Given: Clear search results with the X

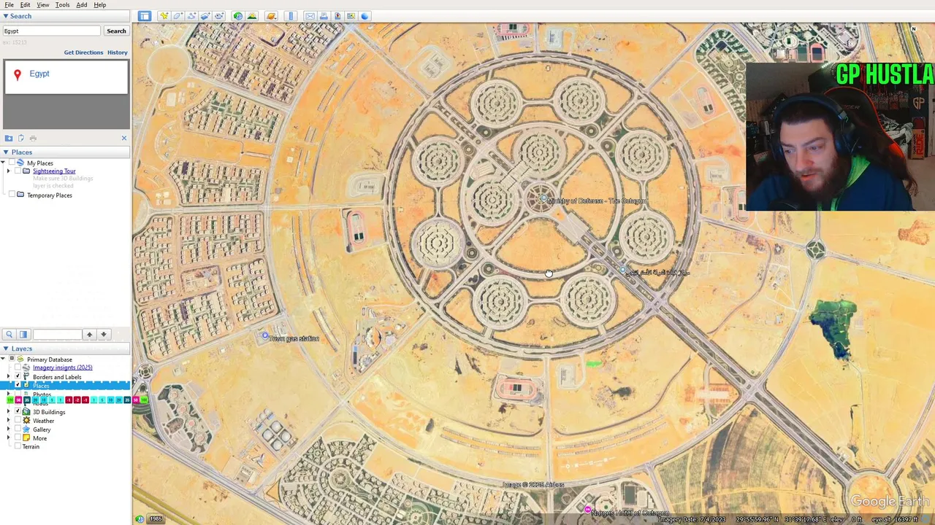Looking at the screenshot, I should (124, 138).
